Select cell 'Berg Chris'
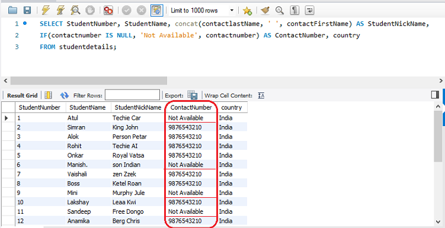 coord(138,221)
